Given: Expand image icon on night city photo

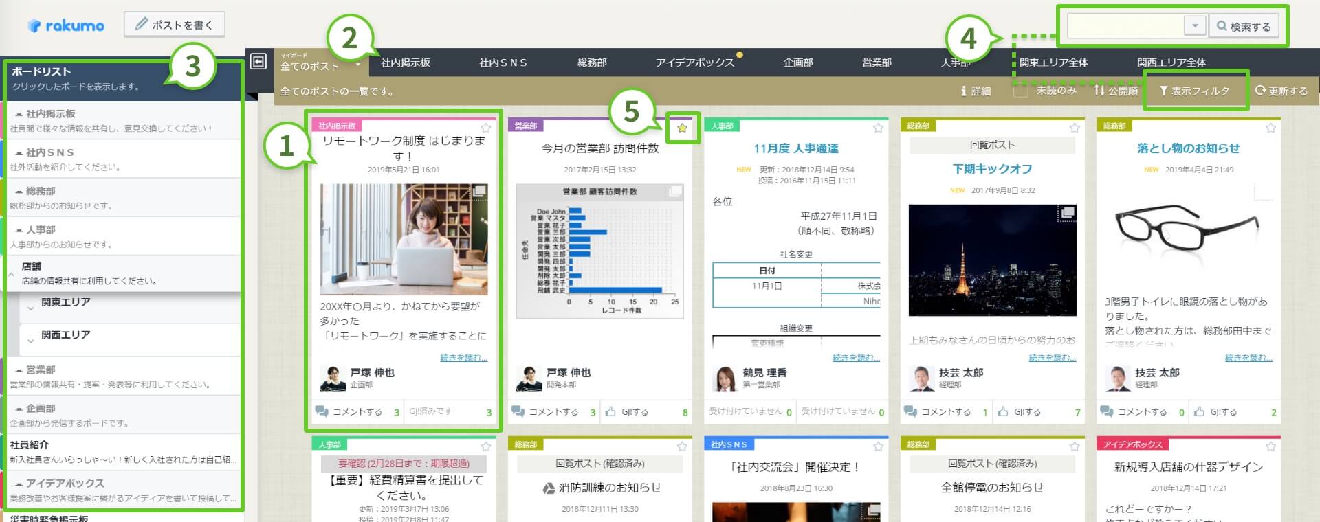Looking at the screenshot, I should coord(1067,212).
